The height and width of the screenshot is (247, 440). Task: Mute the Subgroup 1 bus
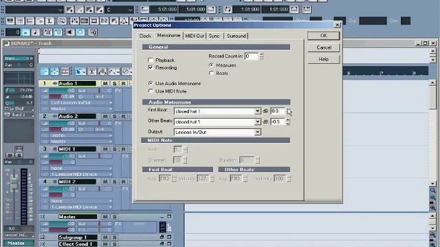105,237
